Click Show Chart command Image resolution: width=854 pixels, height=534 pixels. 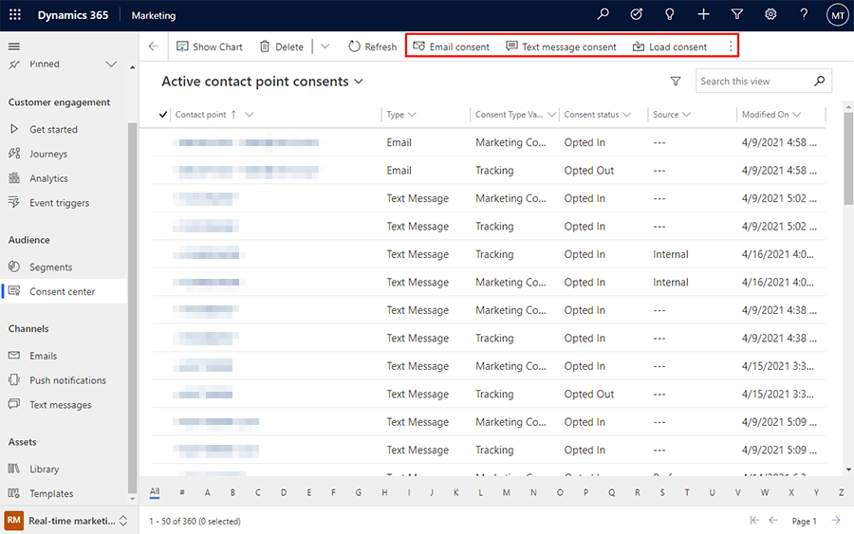210,46
